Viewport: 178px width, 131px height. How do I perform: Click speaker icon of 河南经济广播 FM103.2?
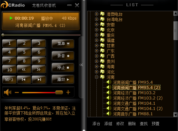click(109, 93)
